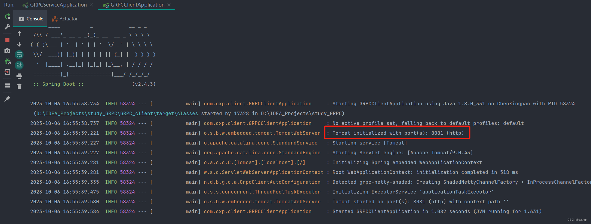Click '(v2.4.3)' version text
Screen dimensions: 591x224
coord(144,84)
